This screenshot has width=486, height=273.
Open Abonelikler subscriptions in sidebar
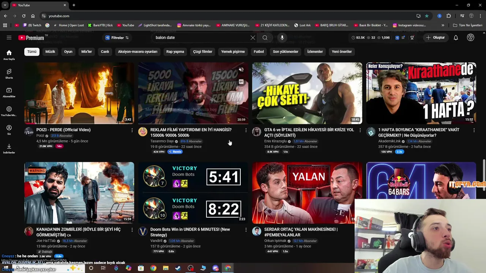pyautogui.click(x=9, y=92)
